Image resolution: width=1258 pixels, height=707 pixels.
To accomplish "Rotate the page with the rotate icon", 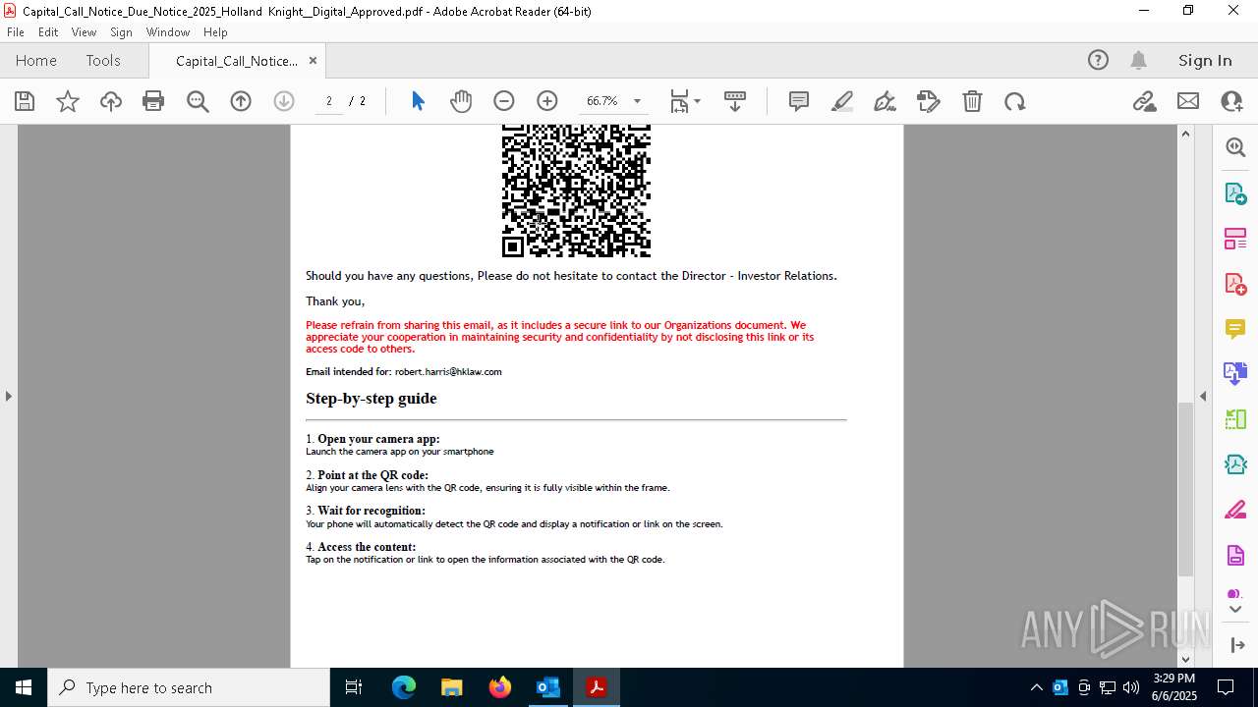I will point(1015,101).
